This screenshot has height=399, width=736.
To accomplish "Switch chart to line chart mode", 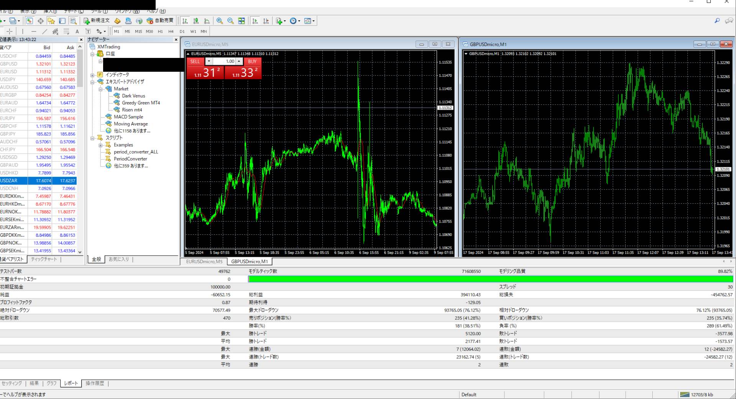I will (x=207, y=21).
